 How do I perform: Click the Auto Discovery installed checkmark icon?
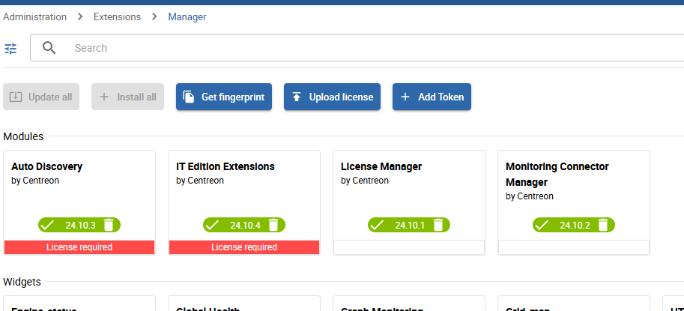point(47,225)
